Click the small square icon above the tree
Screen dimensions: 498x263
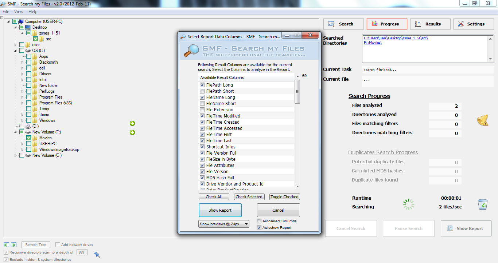2,17
